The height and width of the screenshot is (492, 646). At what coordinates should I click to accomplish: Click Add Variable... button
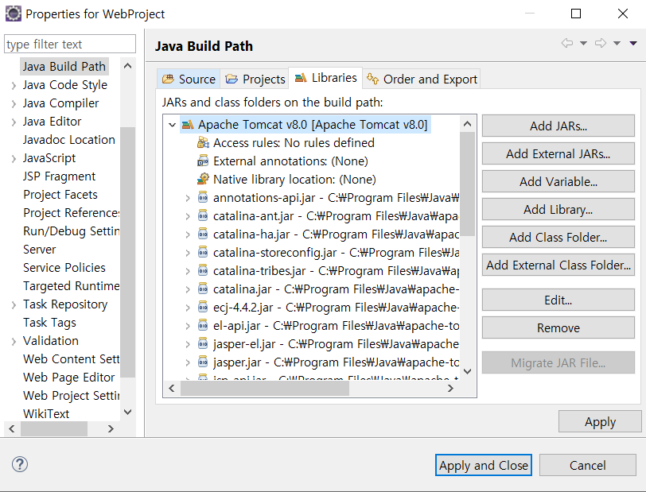point(558,181)
